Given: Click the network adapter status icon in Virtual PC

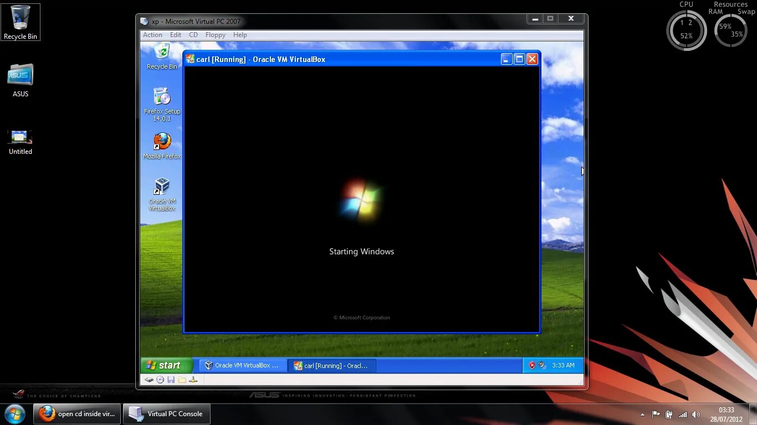Looking at the screenshot, I should (193, 380).
